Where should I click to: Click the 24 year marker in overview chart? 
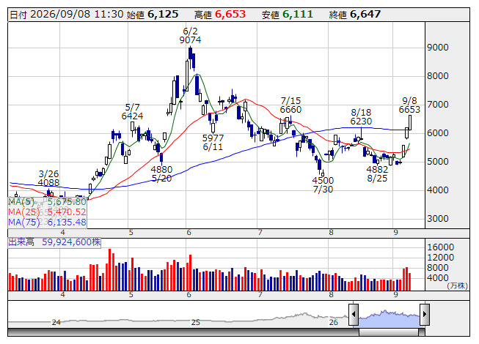tap(56, 322)
